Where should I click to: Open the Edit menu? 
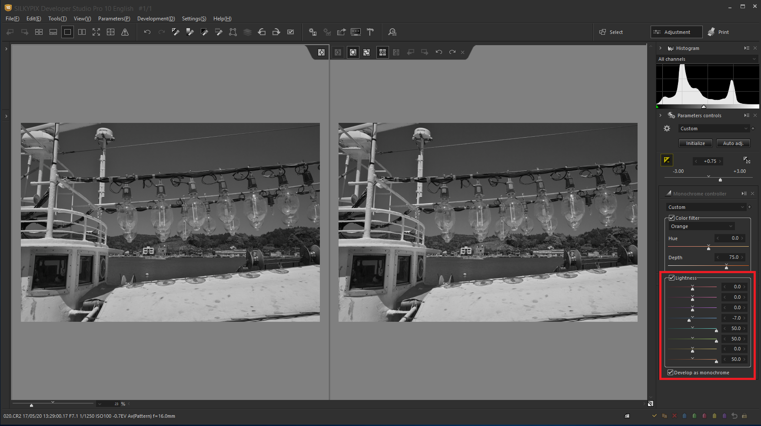click(x=33, y=19)
